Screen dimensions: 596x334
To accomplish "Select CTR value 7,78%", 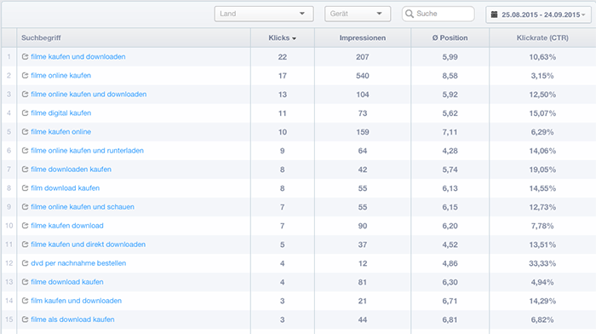I will tap(542, 226).
